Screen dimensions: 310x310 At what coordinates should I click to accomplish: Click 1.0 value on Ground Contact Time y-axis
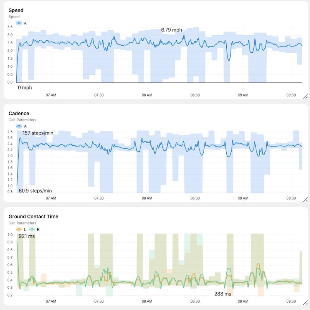click(10, 235)
